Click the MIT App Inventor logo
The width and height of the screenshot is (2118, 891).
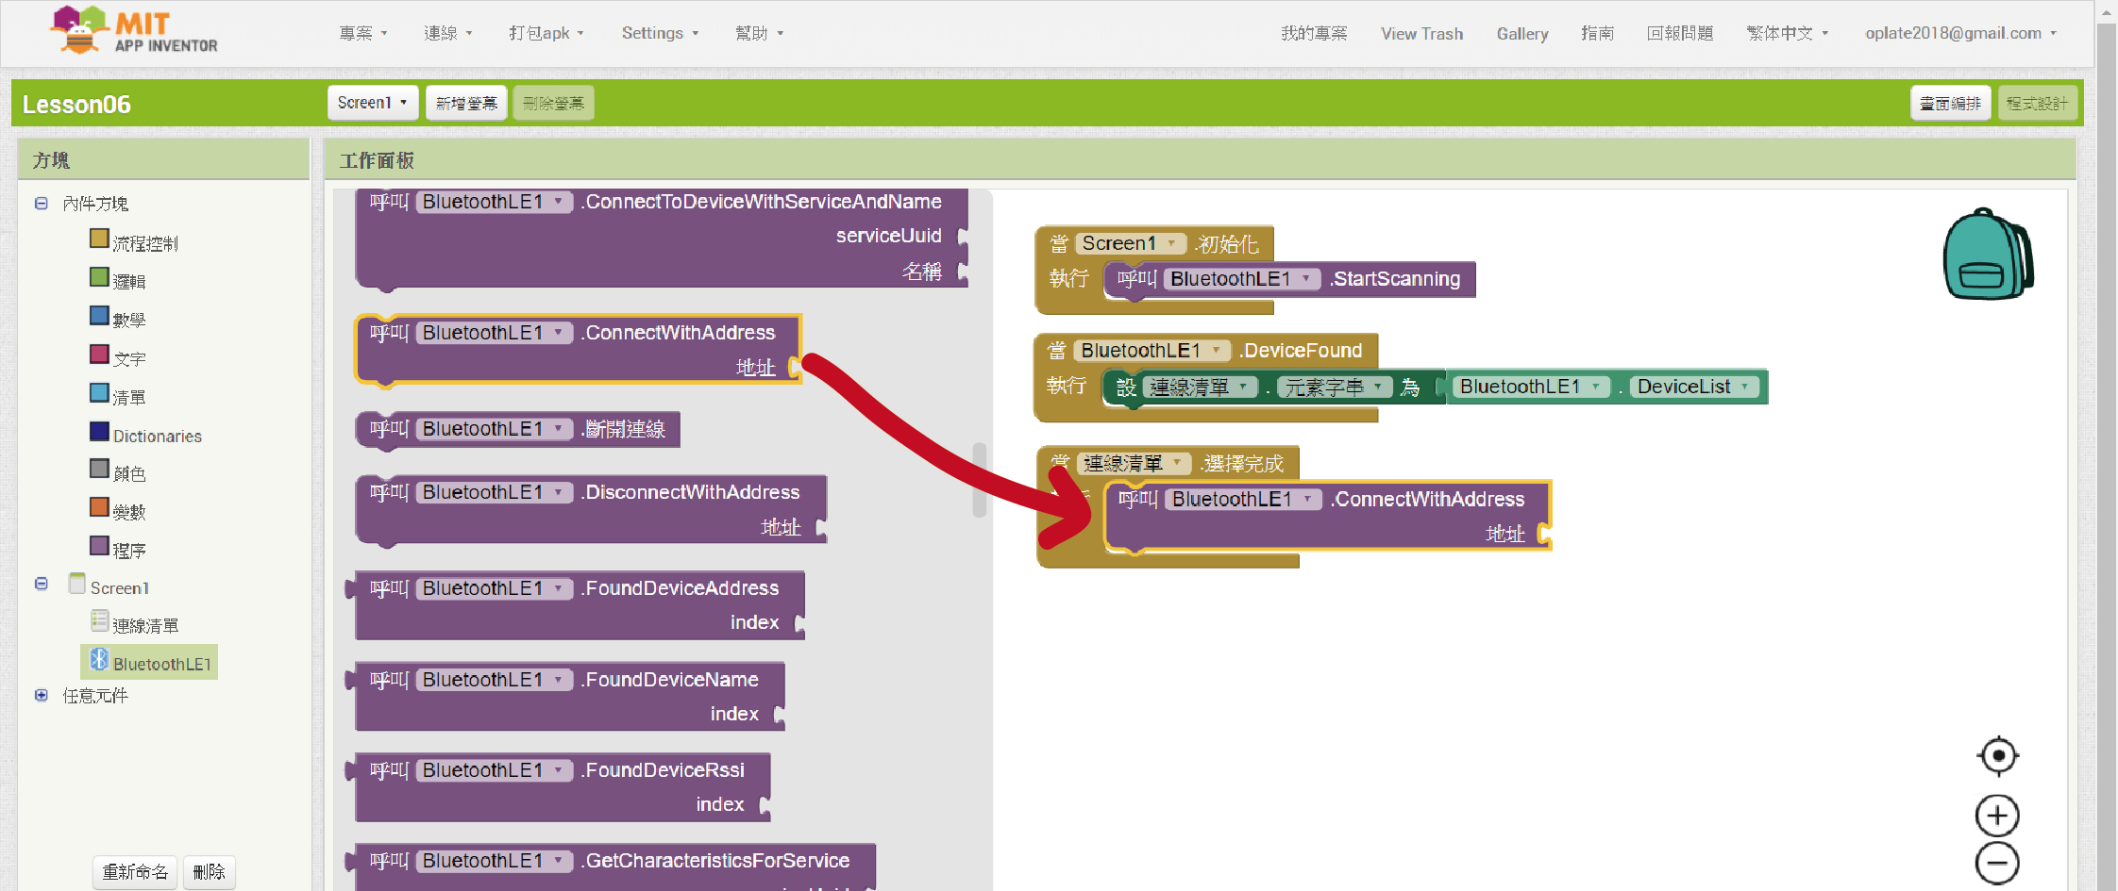[x=133, y=32]
